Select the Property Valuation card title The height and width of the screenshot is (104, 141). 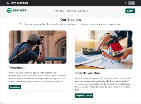[x=87, y=73]
